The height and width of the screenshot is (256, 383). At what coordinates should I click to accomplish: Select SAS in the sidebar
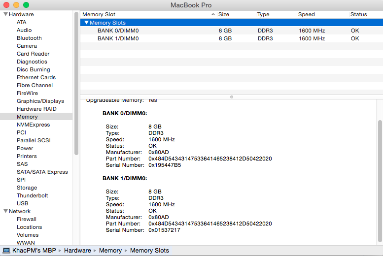click(22, 164)
